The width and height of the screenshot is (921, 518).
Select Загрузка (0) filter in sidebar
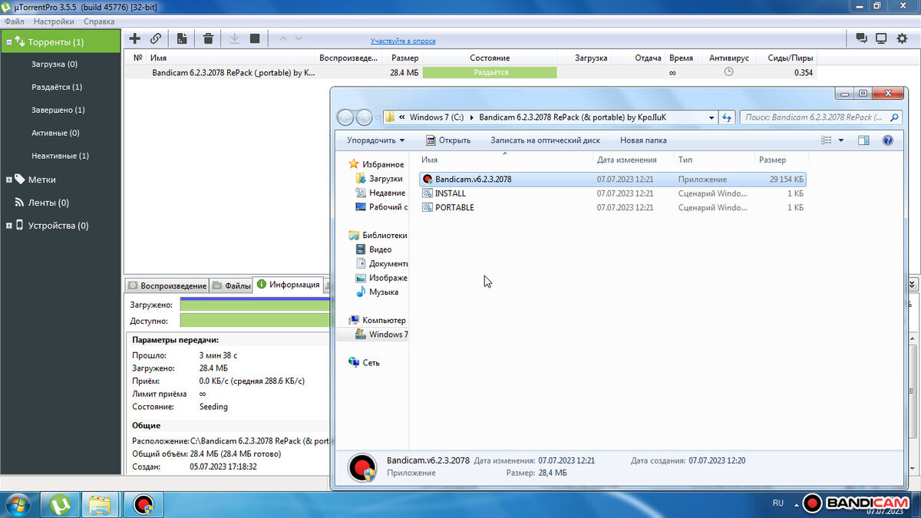pos(54,64)
